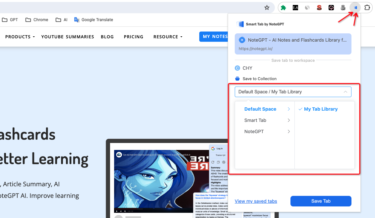Click the Save to Collection option
Screen dimensions: 375x218
click(259, 79)
